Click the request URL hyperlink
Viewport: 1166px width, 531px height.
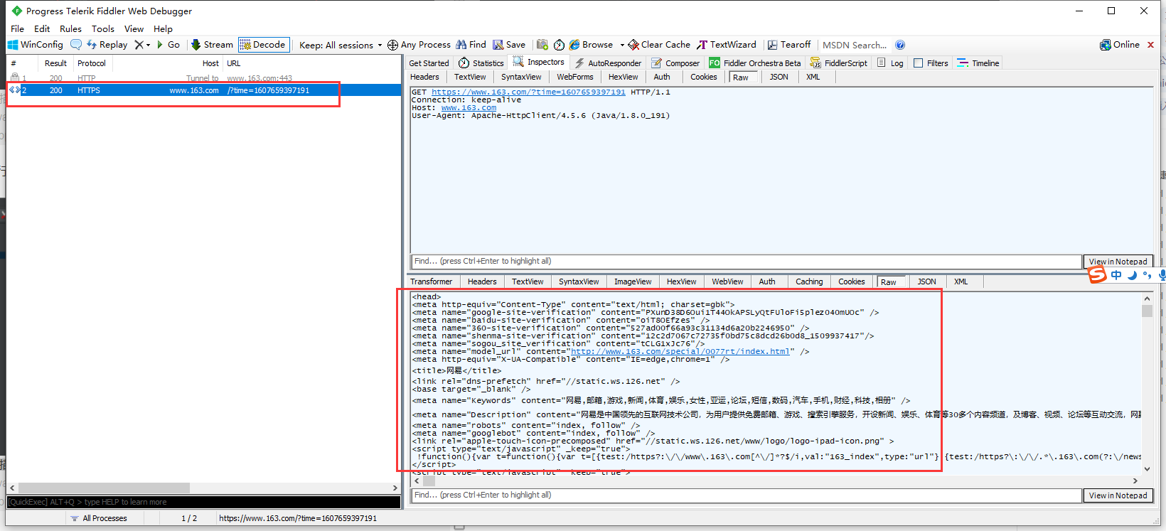point(528,92)
